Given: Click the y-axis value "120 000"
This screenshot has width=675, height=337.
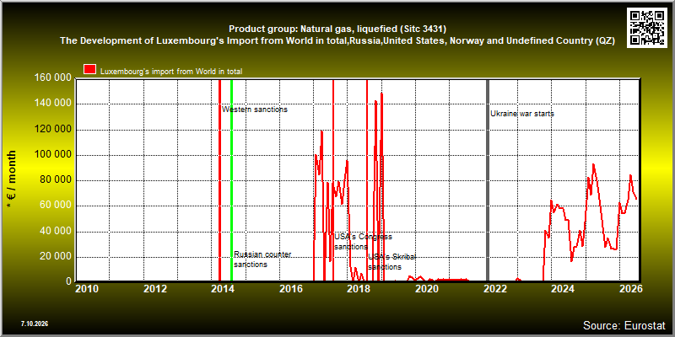Looking at the screenshot, I should tap(52, 130).
